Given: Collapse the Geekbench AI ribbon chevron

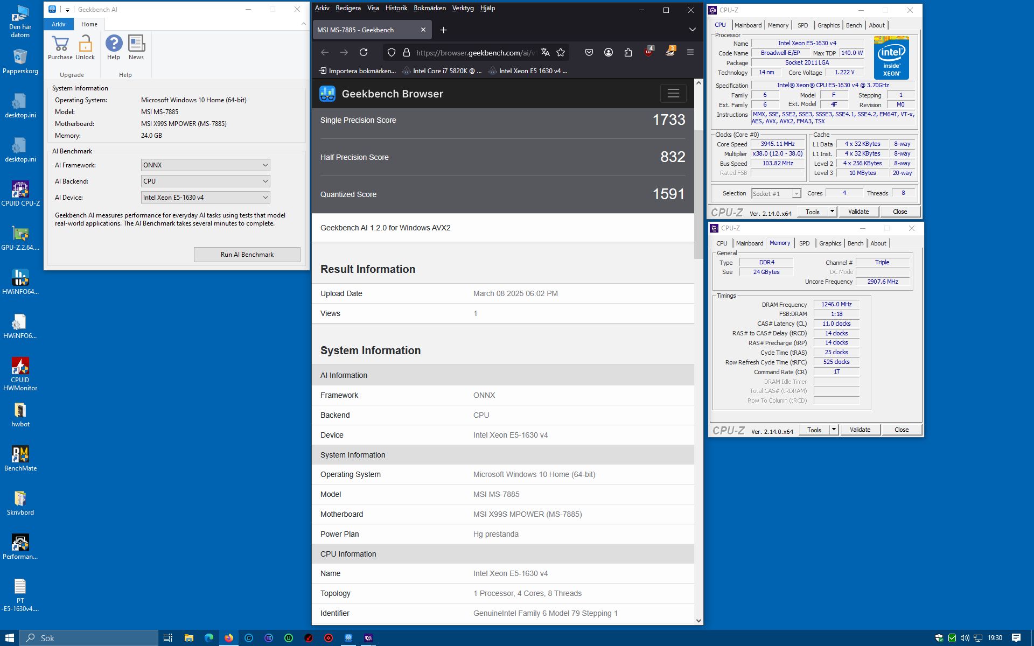Looking at the screenshot, I should [303, 24].
